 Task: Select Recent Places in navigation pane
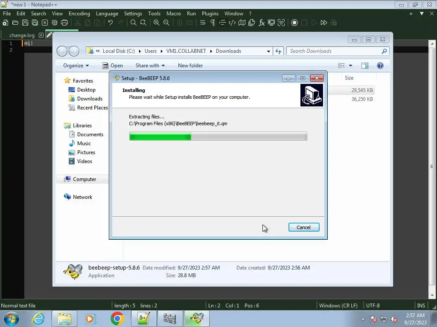coord(88,108)
